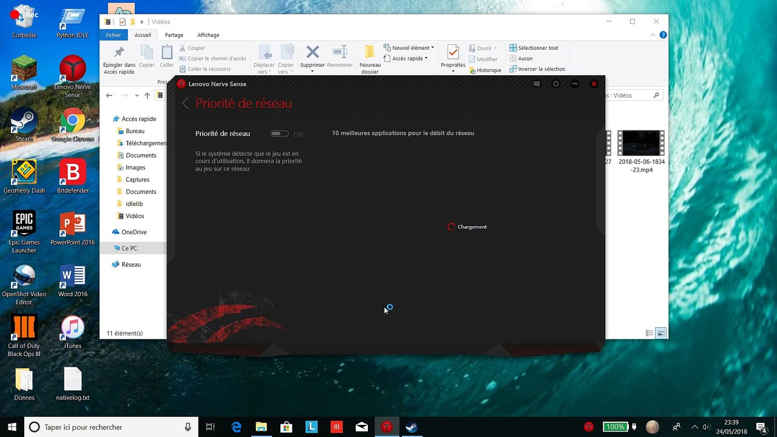
Task: Click the Ouvrir ribbon dropdown
Action: pos(483,49)
